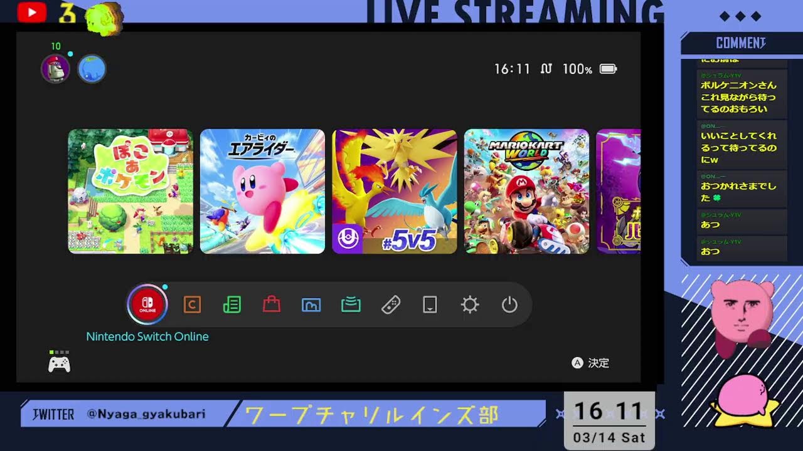Click the Kirby with human face image
Image resolution: width=803 pixels, height=451 pixels.
pos(742,319)
